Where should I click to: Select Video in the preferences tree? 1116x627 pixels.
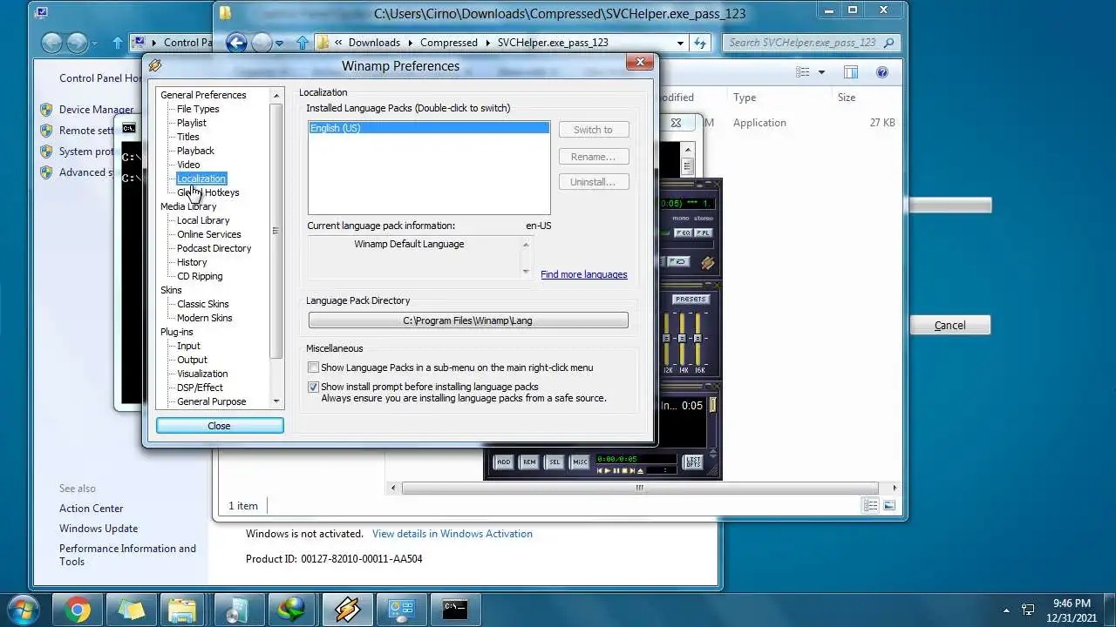pyautogui.click(x=188, y=165)
